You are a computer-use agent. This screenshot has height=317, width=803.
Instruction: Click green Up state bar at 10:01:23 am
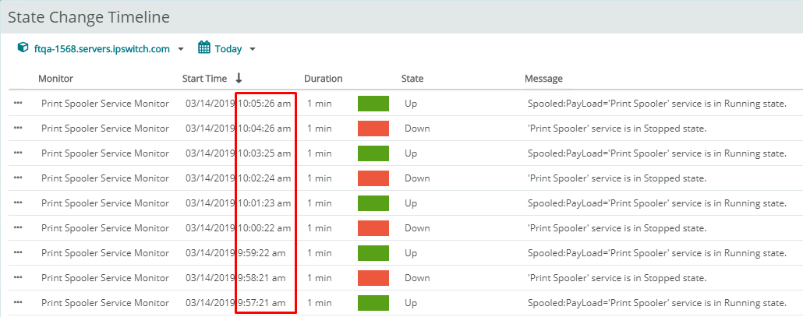point(373,203)
